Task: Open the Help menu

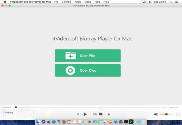Action: 106,2
